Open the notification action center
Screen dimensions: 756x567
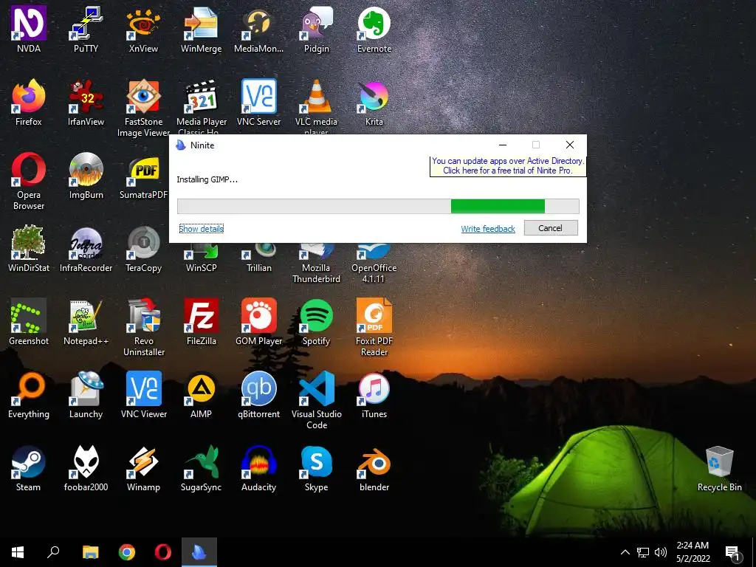tap(733, 553)
